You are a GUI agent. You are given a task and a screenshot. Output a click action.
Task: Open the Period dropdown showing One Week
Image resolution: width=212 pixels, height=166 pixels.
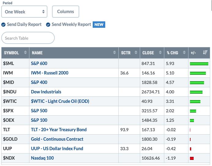coord(24,12)
